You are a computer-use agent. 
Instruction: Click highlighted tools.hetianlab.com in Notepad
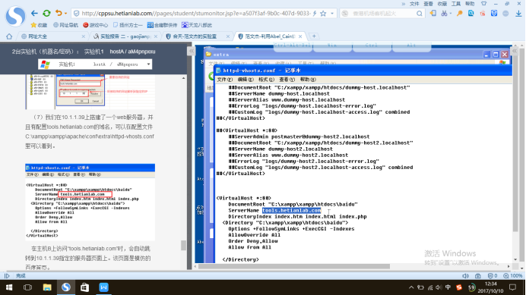coord(292,210)
